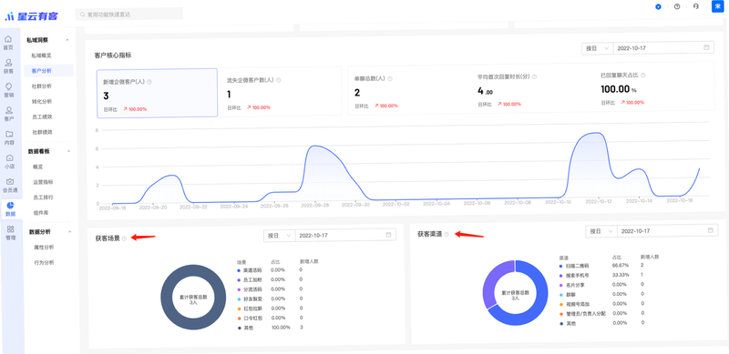Viewport: 729px width, 354px height.
Task: Focus the 常用功能快速直达 search box
Action: [129, 15]
